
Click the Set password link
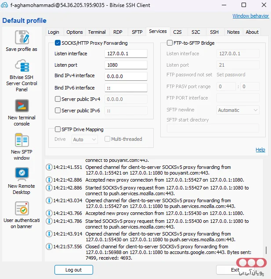[231, 75]
